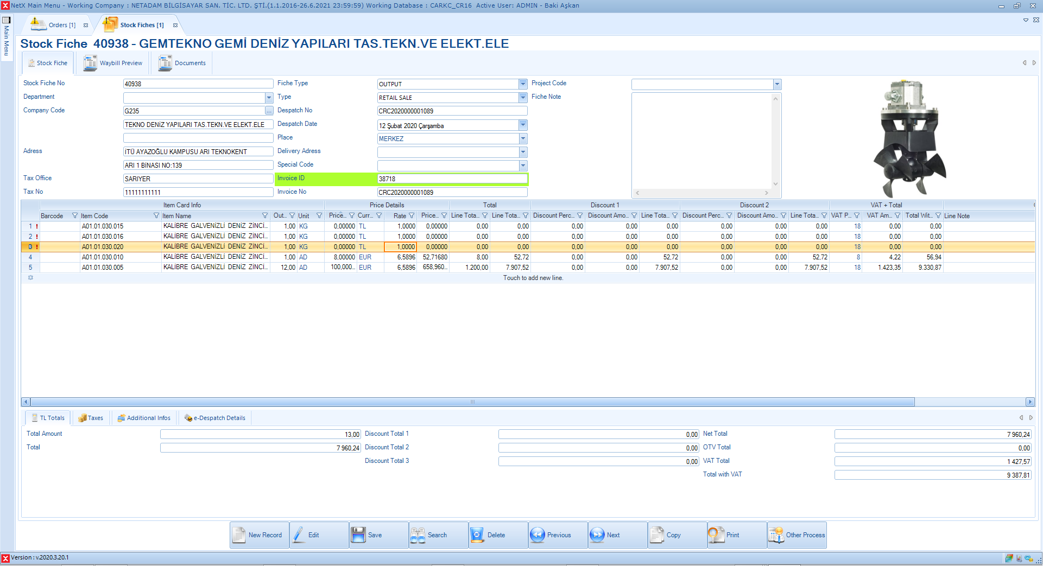This screenshot has height=566, width=1043.
Task: Delete the fiche via Delete icon
Action: tap(477, 535)
